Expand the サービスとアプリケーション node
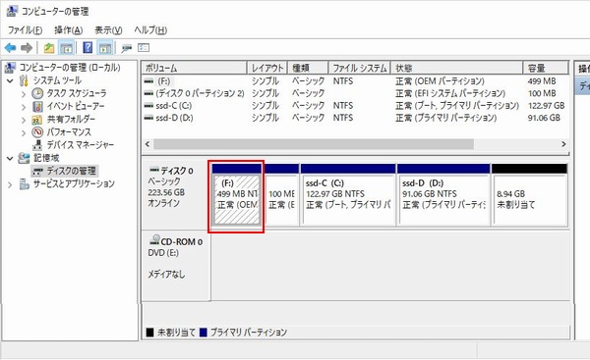Viewport: 590px width, 360px height. point(10,184)
